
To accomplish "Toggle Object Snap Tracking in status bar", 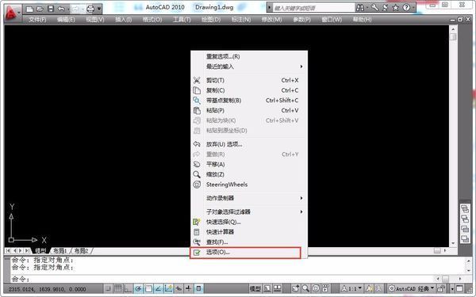I will click(x=158, y=288).
